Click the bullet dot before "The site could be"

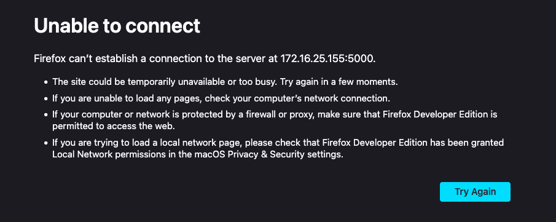45,82
